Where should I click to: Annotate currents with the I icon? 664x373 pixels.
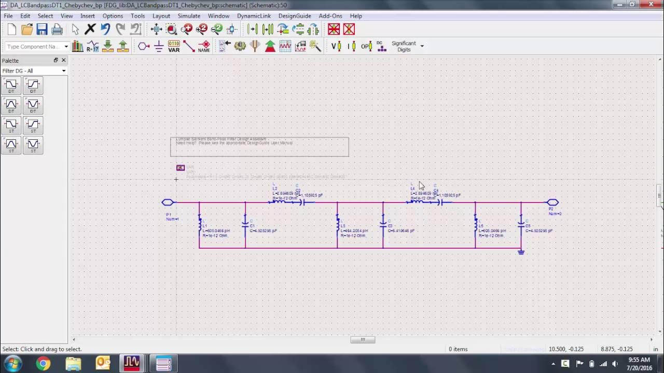click(351, 46)
